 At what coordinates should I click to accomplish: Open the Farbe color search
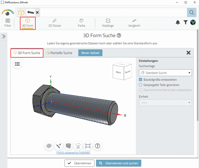81,23
